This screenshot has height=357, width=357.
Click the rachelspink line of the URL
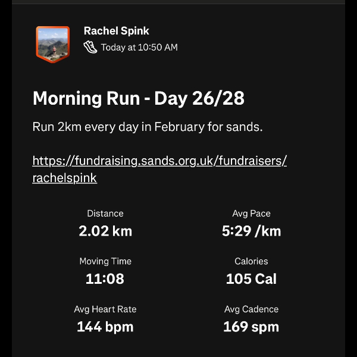coord(64,178)
